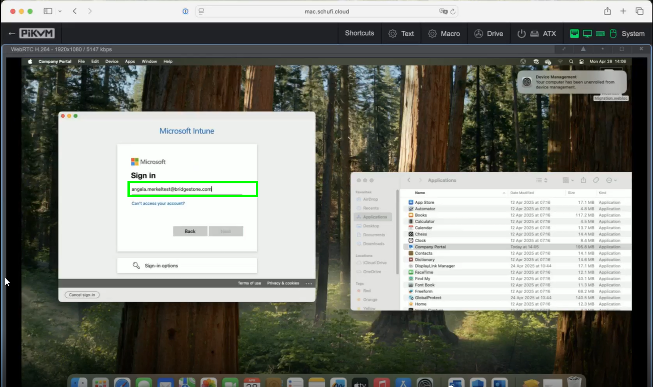Go back with Safari's back arrow

75,11
